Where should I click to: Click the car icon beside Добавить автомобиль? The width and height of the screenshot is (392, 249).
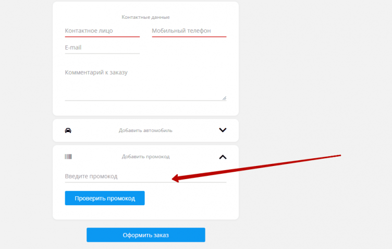68,130
